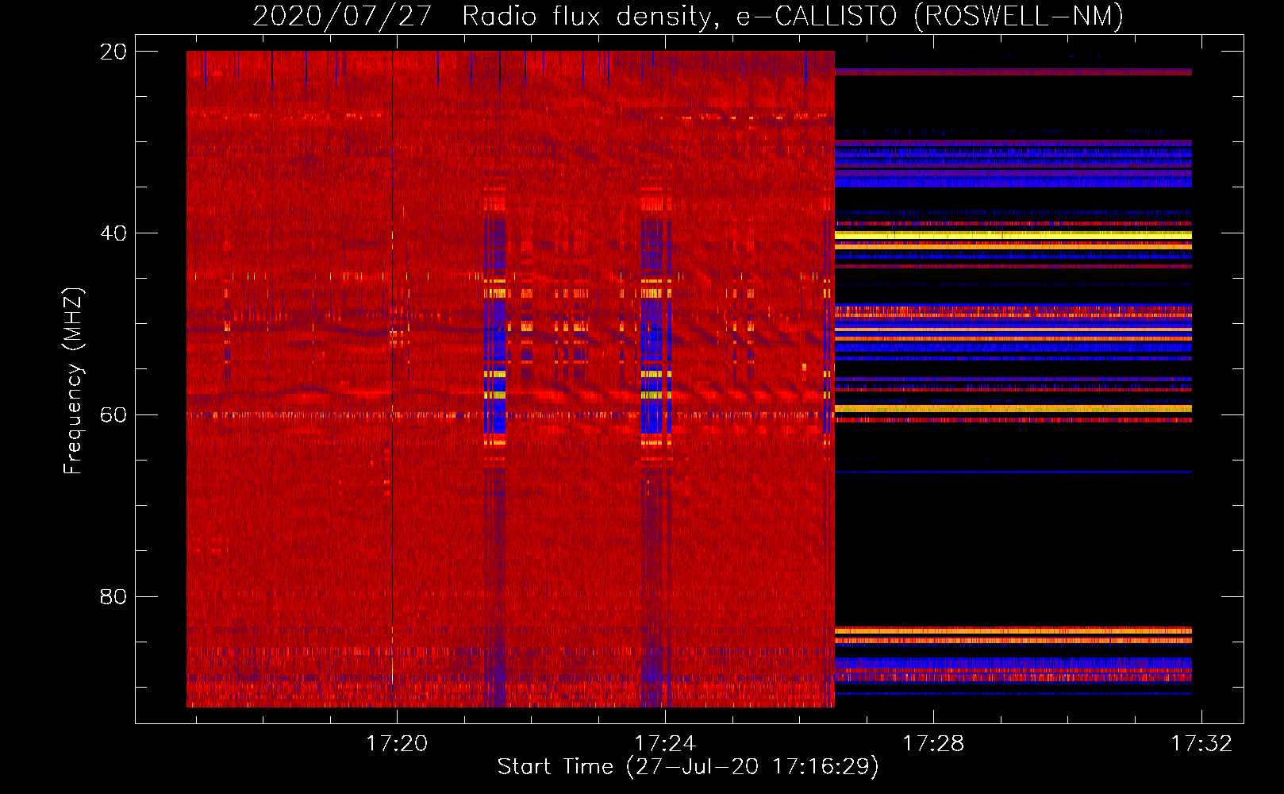
Task: Click the 17:24 time tick label
Action: point(665,743)
